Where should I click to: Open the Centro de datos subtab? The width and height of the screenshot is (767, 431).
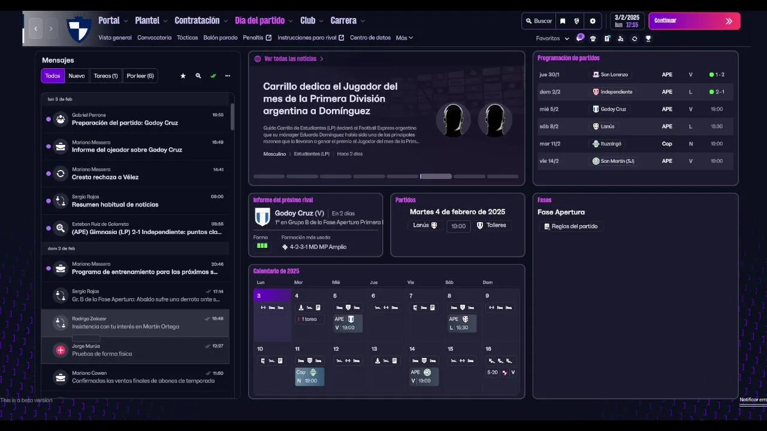click(x=370, y=38)
